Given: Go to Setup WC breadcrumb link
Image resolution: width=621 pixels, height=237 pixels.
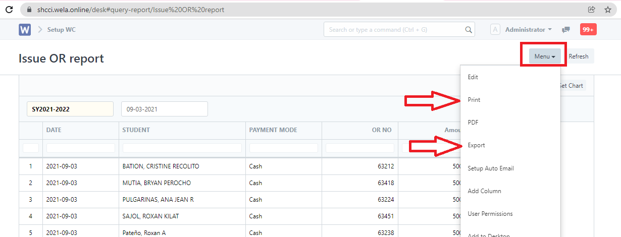Looking at the screenshot, I should (x=61, y=30).
